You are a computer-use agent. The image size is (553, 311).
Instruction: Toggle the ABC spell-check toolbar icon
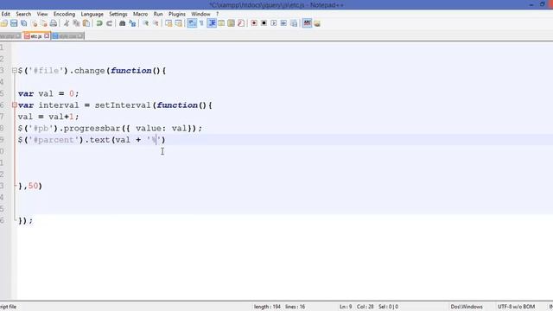tap(308, 23)
